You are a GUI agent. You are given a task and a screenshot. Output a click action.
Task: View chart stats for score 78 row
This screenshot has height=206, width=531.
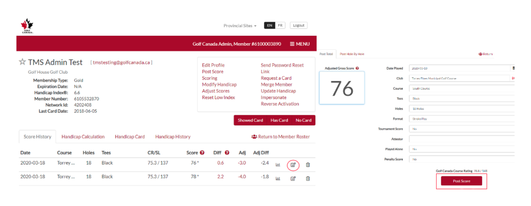pyautogui.click(x=278, y=178)
